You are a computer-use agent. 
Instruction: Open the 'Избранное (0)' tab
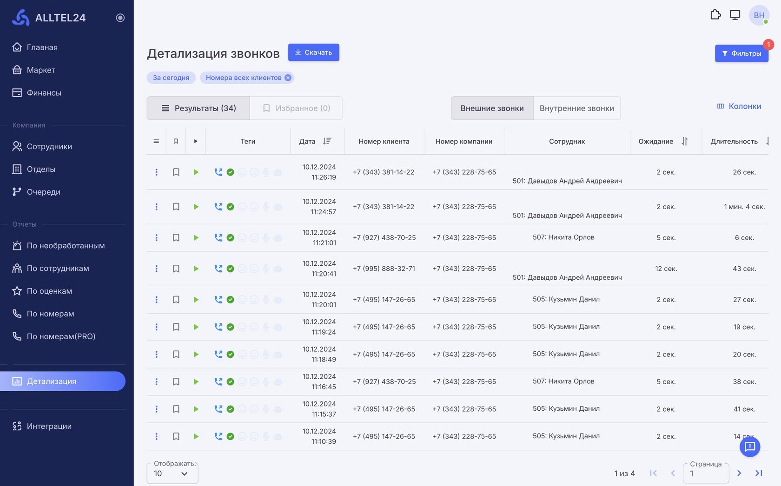point(296,108)
